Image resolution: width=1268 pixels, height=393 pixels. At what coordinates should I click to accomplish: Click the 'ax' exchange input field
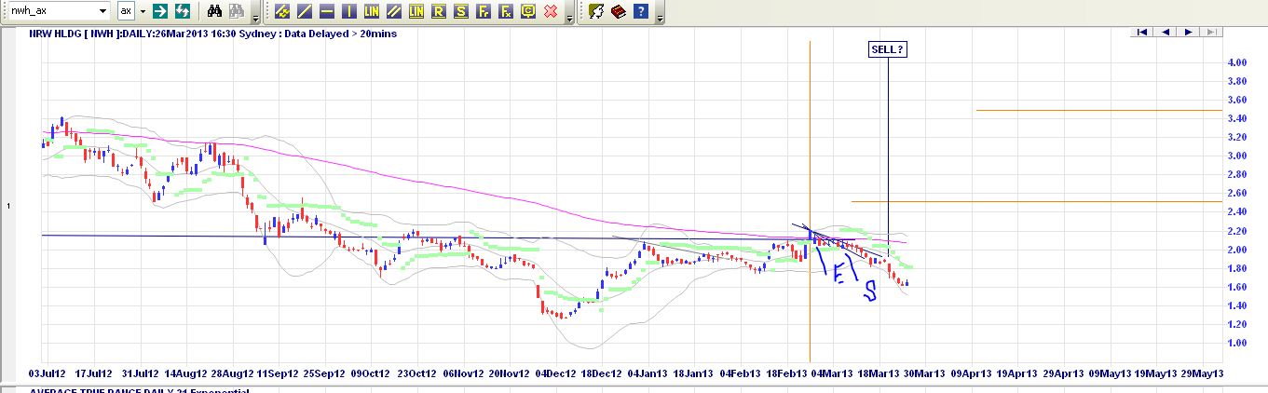tap(126, 11)
